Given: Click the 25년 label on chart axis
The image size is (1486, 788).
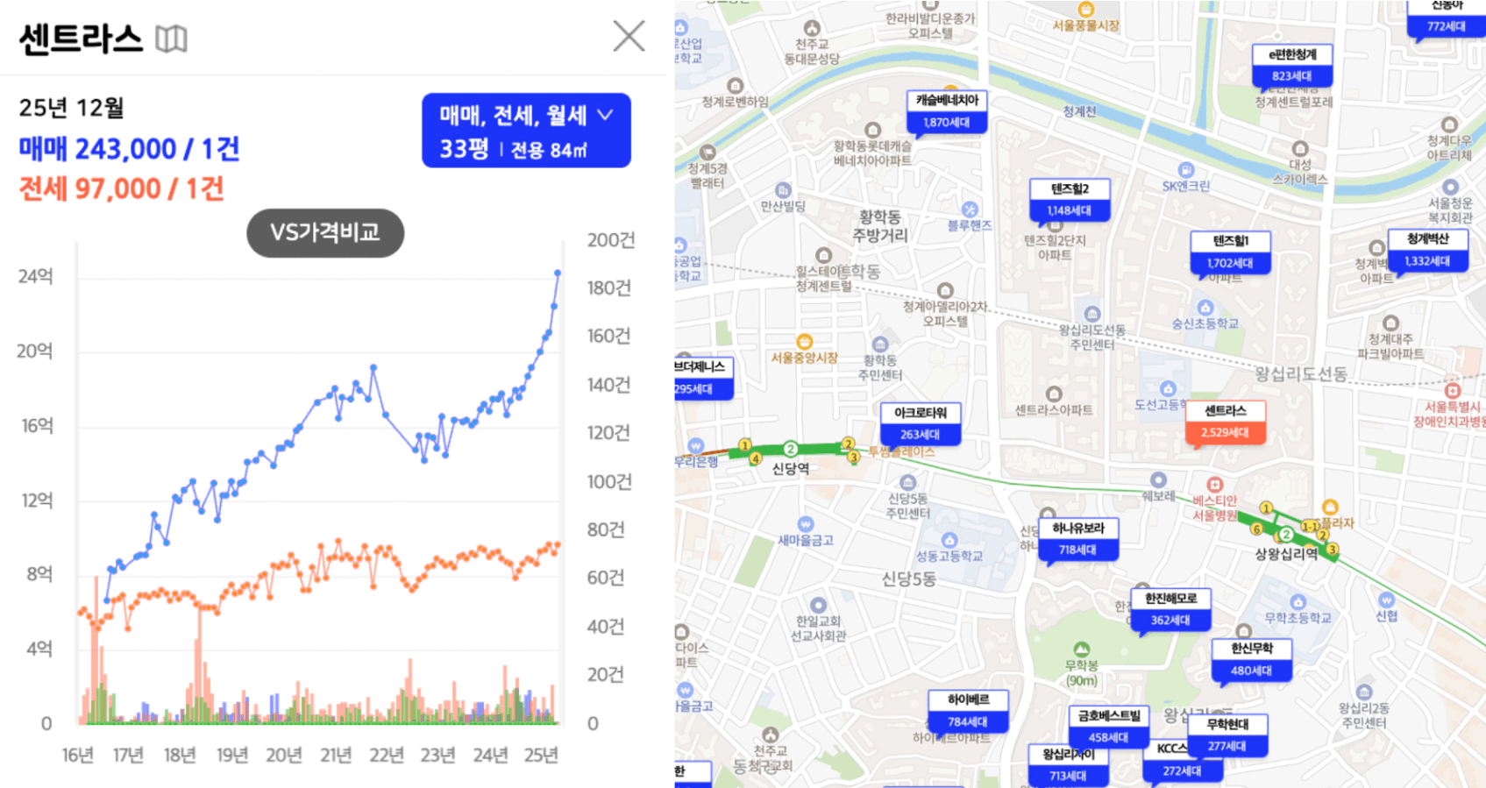Looking at the screenshot, I should point(541,755).
